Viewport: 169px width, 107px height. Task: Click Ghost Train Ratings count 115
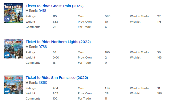click(x=55, y=16)
